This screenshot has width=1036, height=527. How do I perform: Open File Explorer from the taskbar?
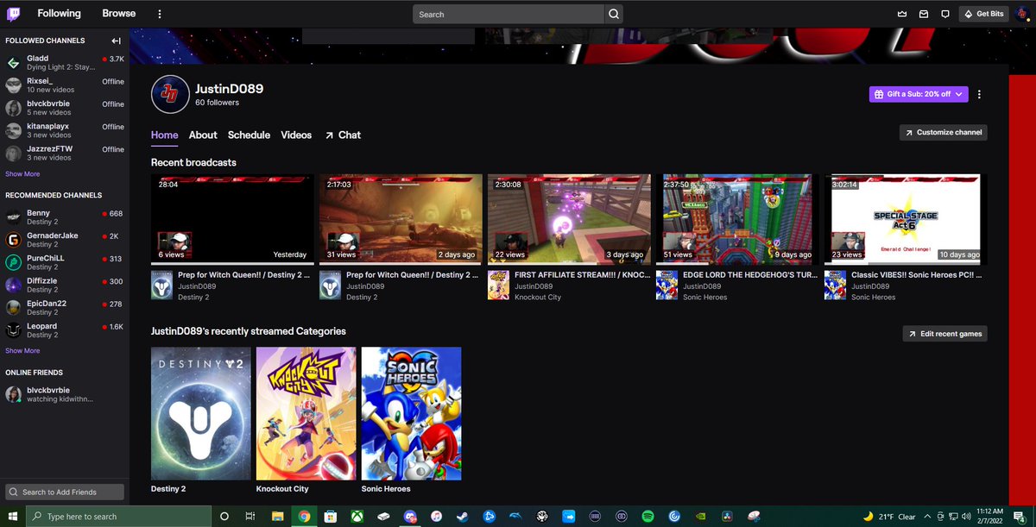[277, 516]
